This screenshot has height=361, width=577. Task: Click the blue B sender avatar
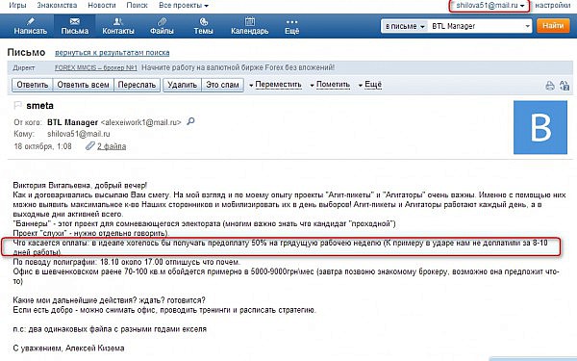pyautogui.click(x=540, y=127)
